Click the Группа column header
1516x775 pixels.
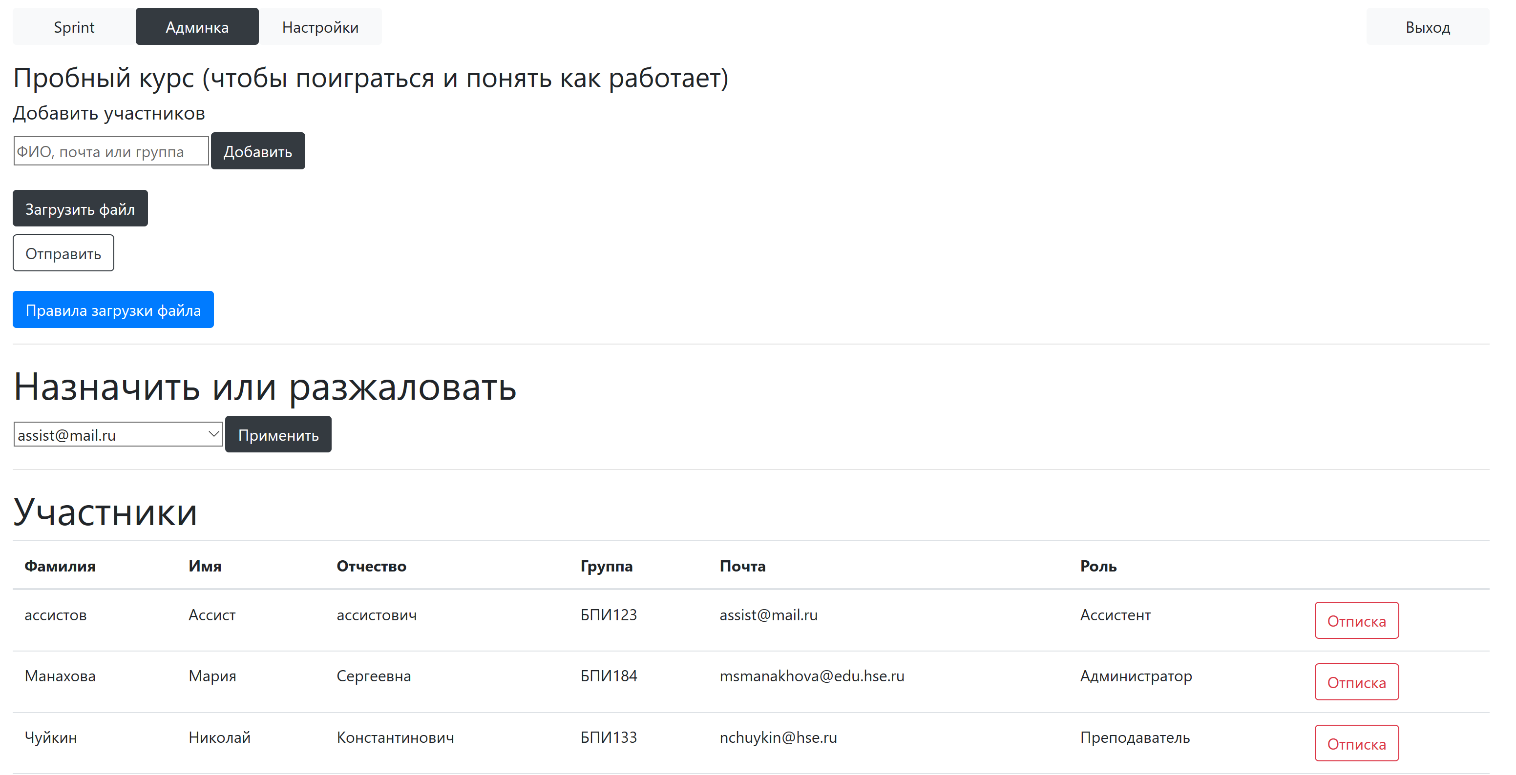coord(607,566)
